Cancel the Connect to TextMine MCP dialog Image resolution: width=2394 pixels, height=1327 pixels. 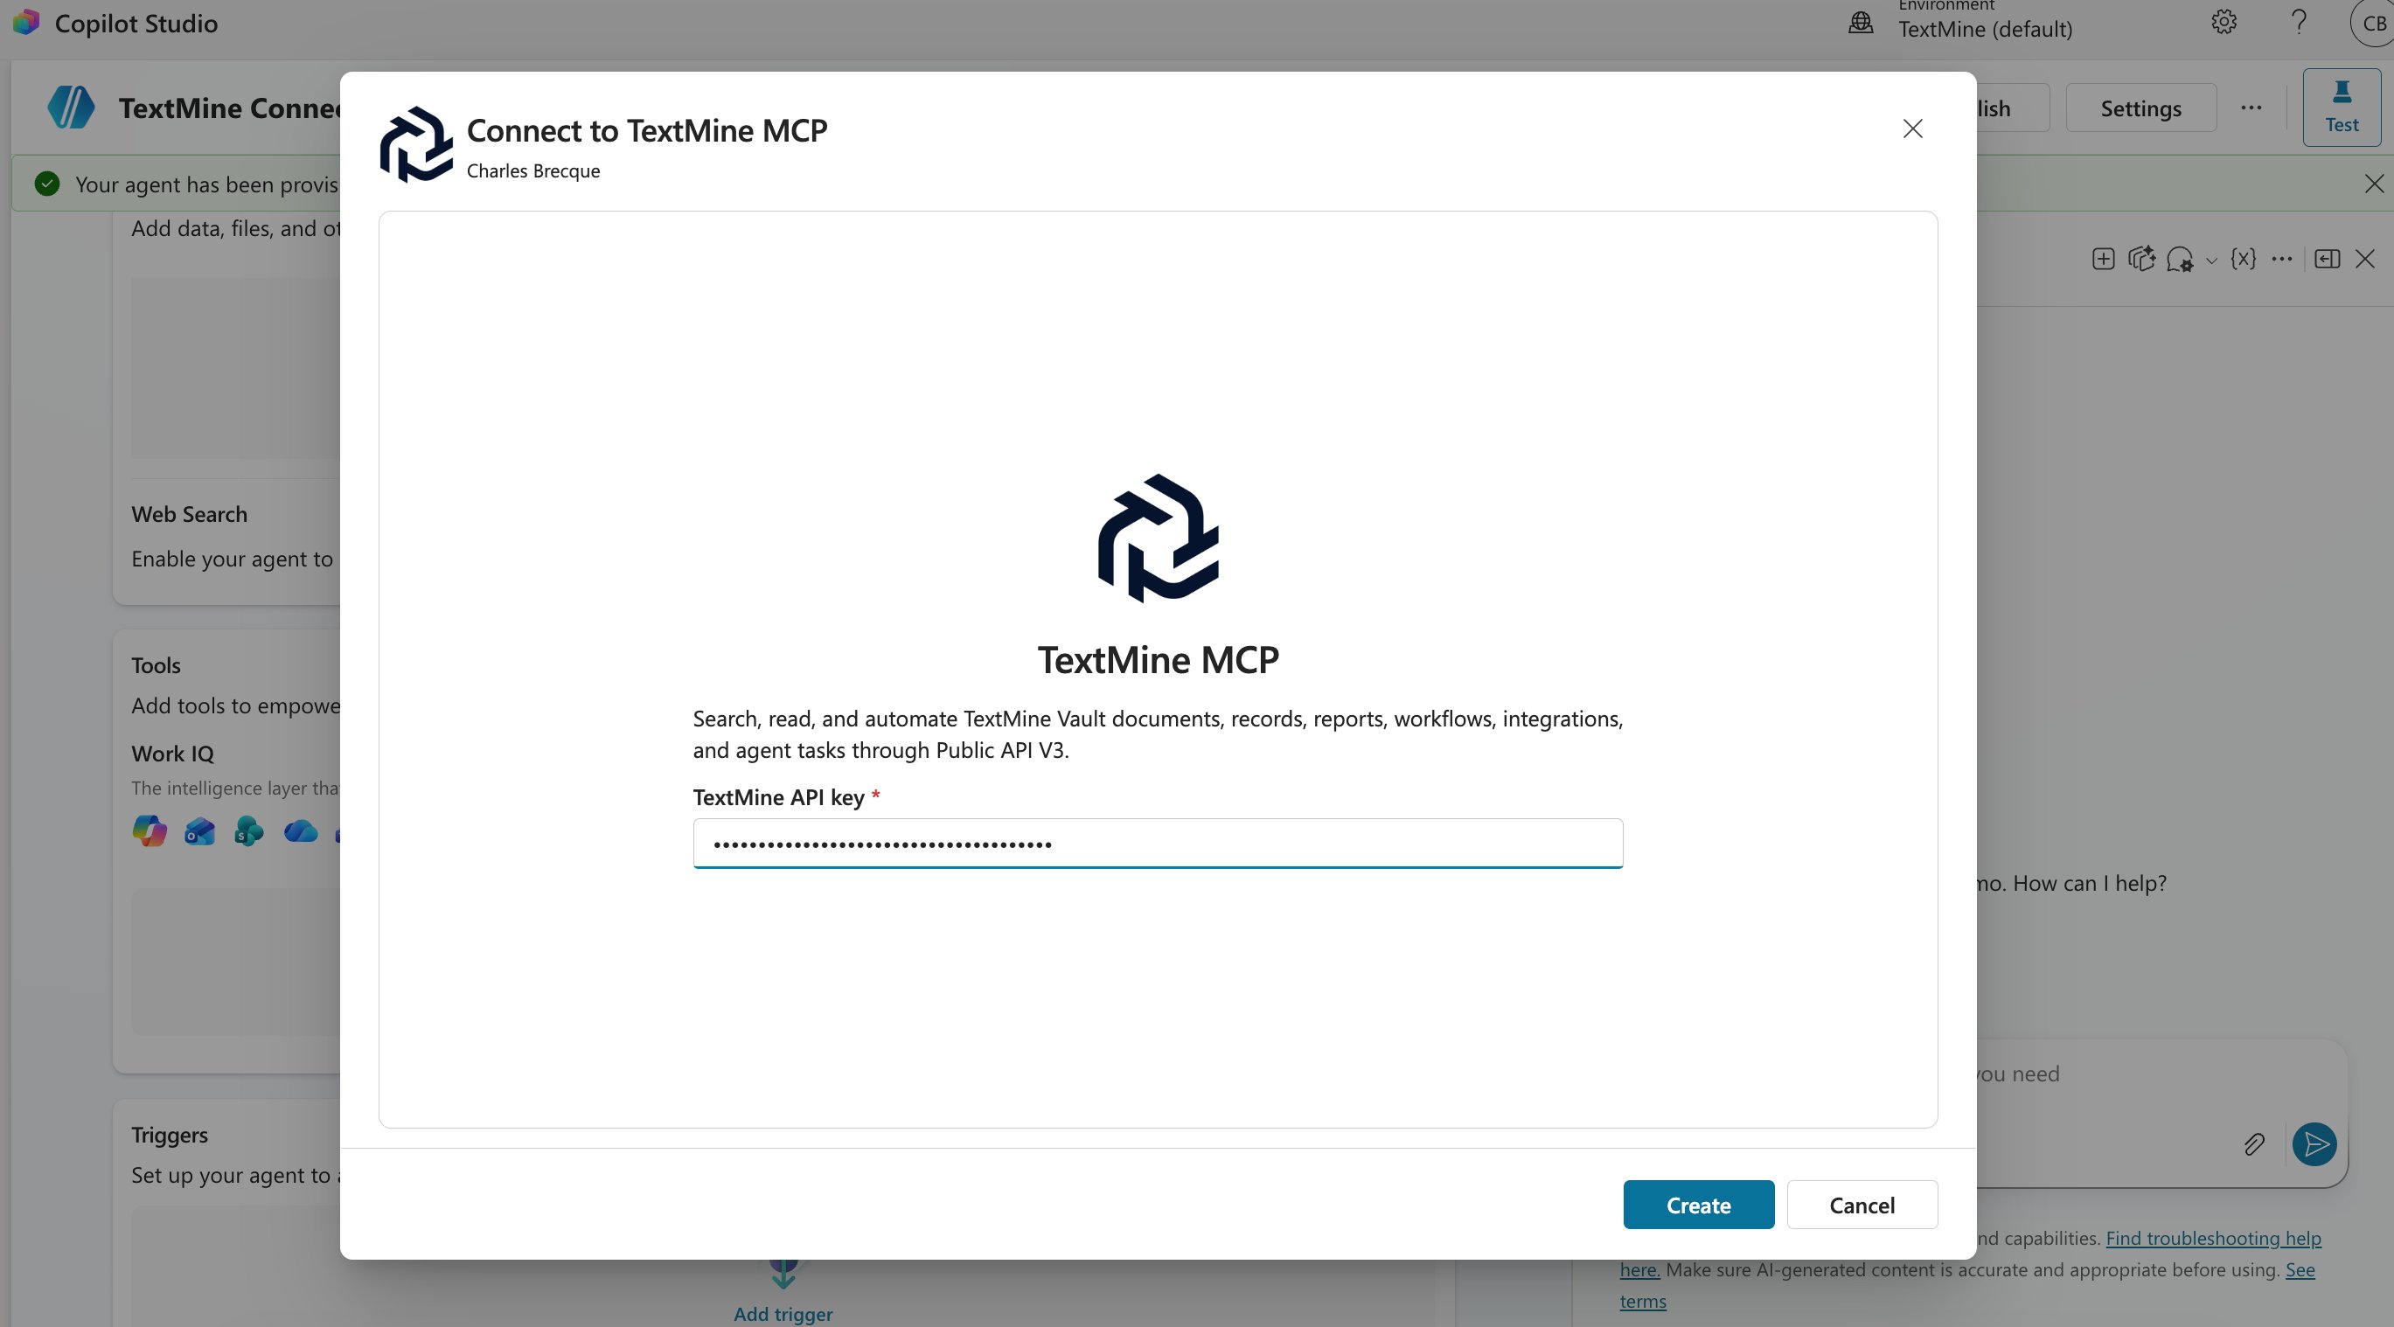1862,1205
